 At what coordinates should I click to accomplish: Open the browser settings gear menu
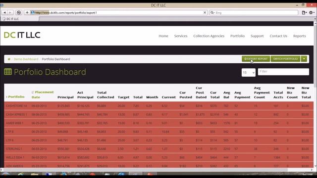[x=312, y=12]
